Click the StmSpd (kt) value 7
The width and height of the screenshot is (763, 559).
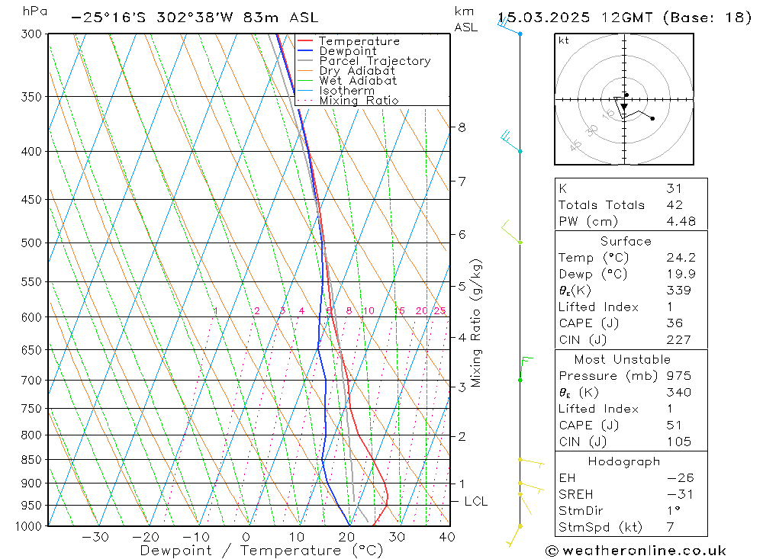click(670, 528)
